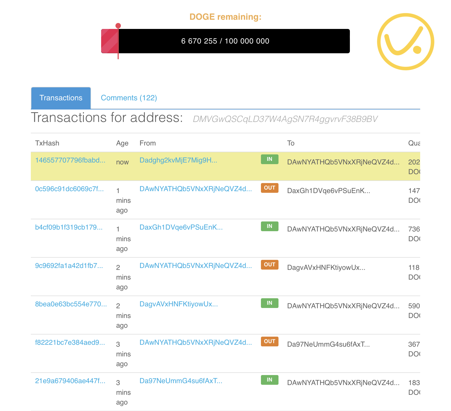Select recipient text Da97NeUmmG4su6fAxT...
Screen dimensions: 451x411
[328, 344]
